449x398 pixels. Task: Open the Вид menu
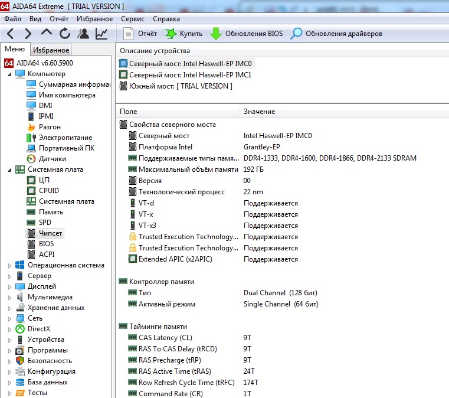[35, 19]
